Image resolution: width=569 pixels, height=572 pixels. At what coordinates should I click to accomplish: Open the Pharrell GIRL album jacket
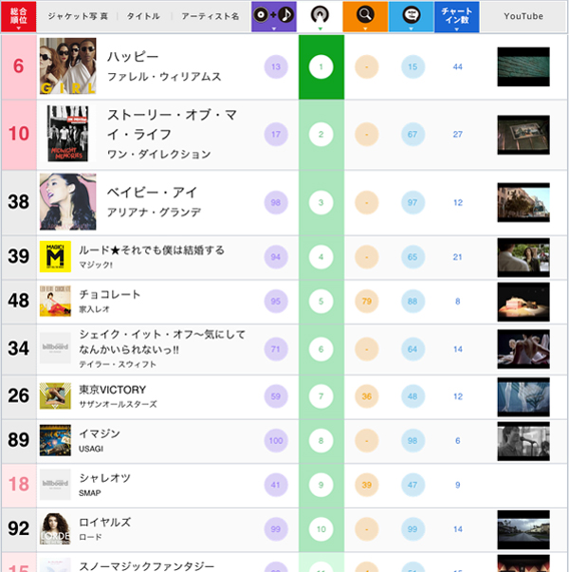pos(67,67)
